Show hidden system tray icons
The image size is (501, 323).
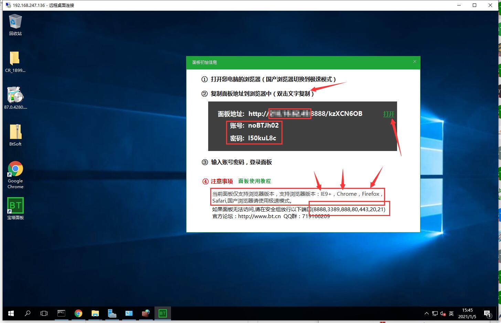click(427, 313)
